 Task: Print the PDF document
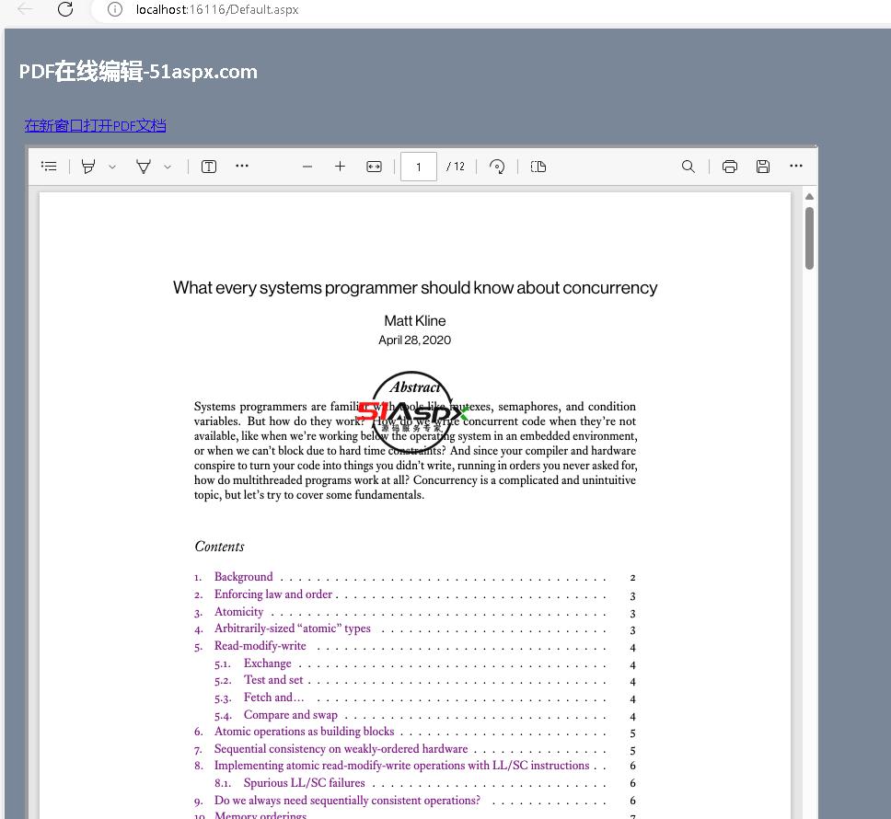[x=730, y=167]
